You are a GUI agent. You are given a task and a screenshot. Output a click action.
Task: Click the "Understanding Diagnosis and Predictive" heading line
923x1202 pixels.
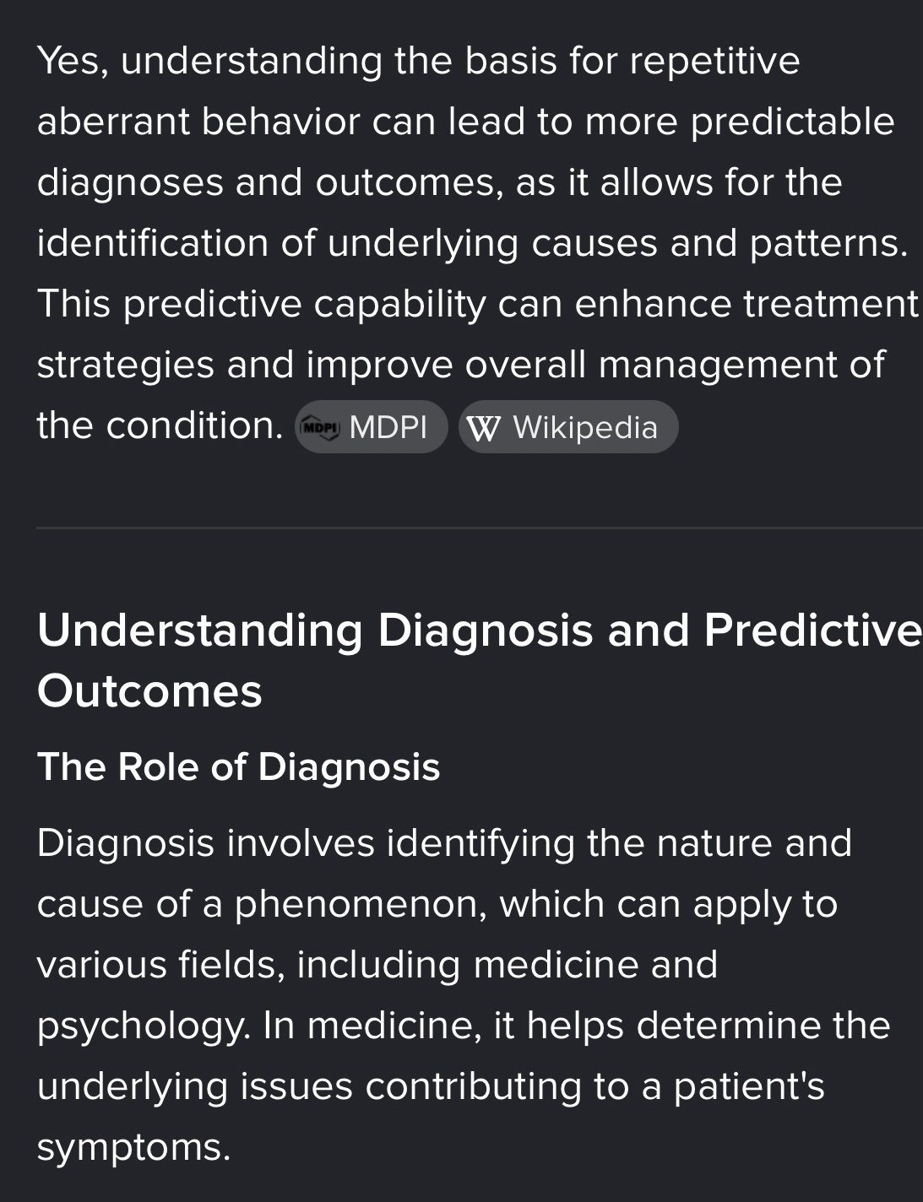click(479, 630)
